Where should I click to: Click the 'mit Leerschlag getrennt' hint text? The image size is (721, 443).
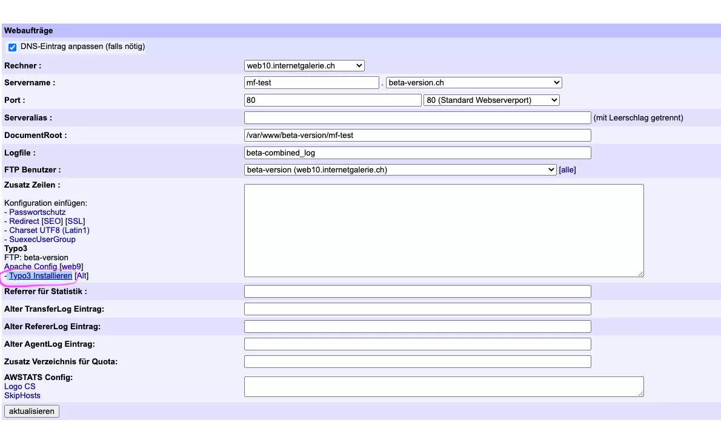638,118
